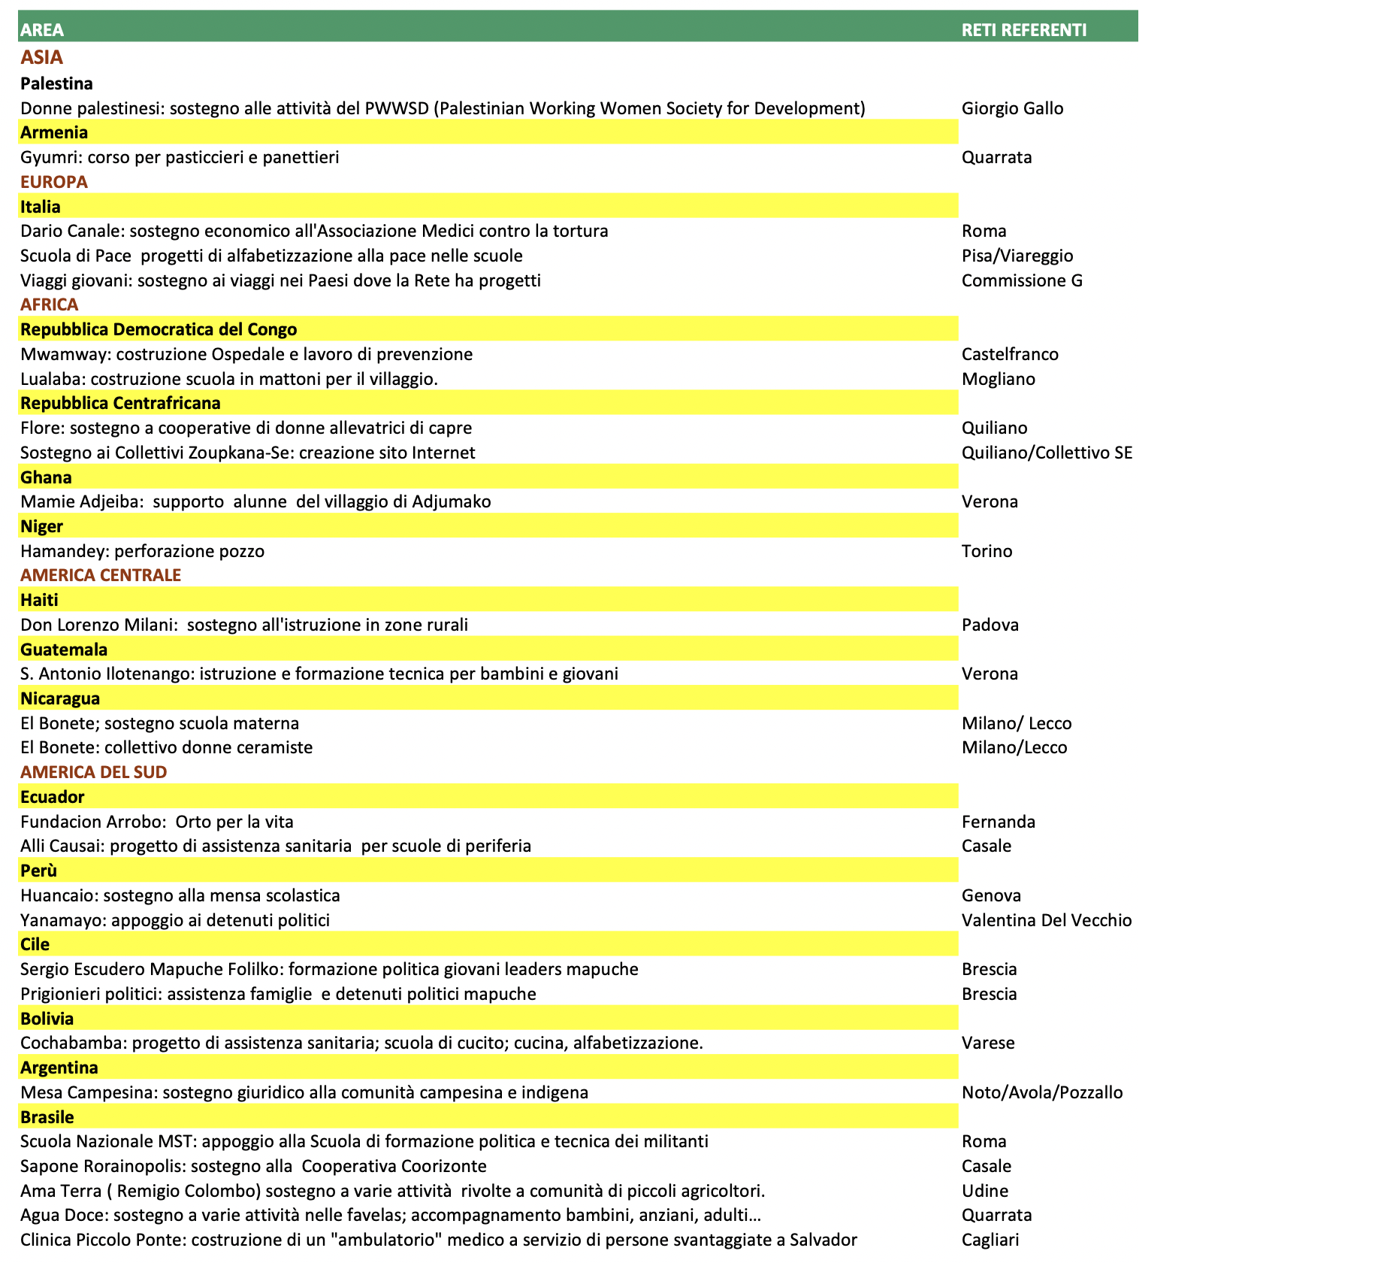This screenshot has width=1387, height=1263.
Task: Select the AMERICA CENTRALE region heading
Action: [x=101, y=575]
